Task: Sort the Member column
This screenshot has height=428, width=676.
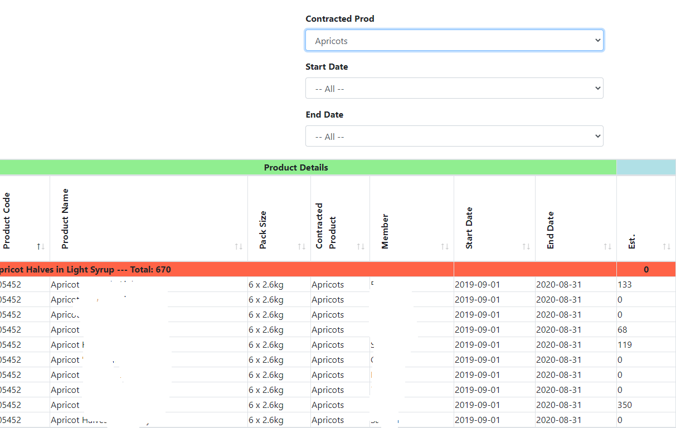Action: pos(444,246)
